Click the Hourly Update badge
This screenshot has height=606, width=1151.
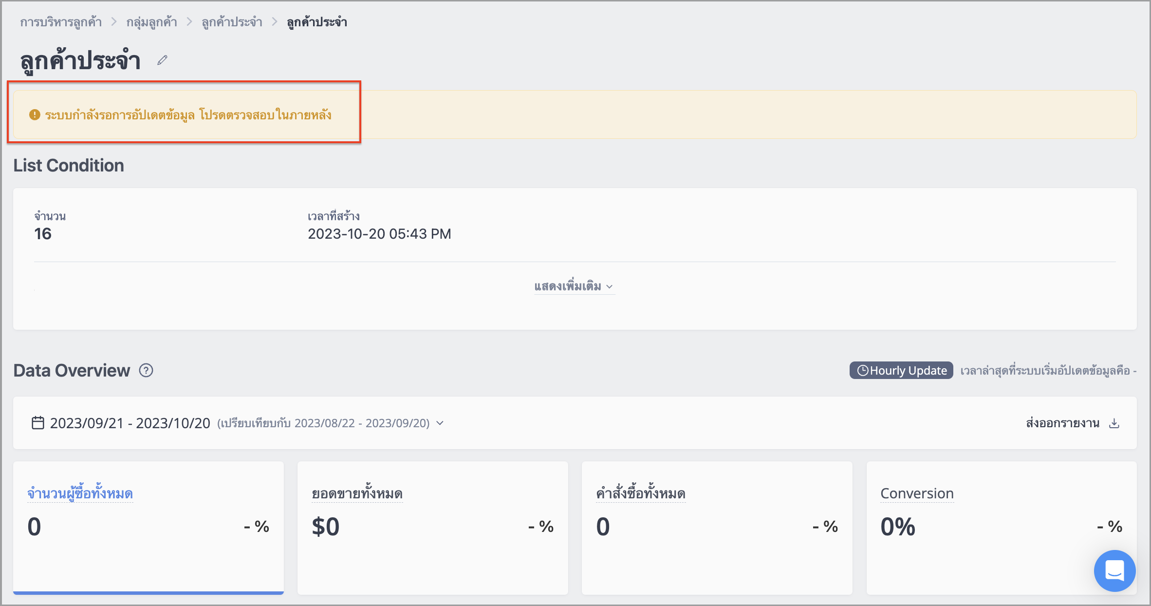tap(901, 370)
